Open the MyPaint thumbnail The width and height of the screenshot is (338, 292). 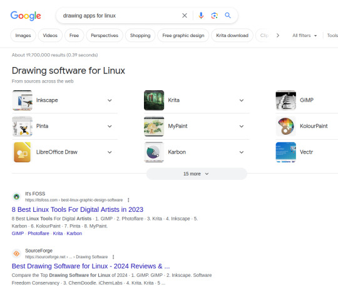154,126
